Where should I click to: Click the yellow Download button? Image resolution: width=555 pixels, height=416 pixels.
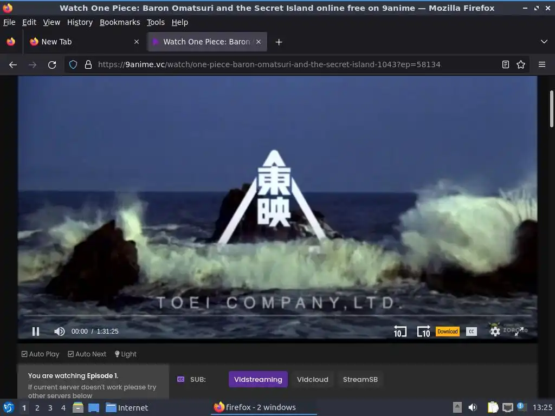click(447, 331)
